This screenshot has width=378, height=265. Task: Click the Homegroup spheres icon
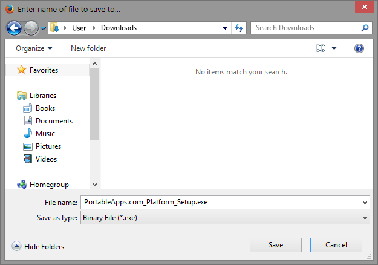(x=22, y=185)
